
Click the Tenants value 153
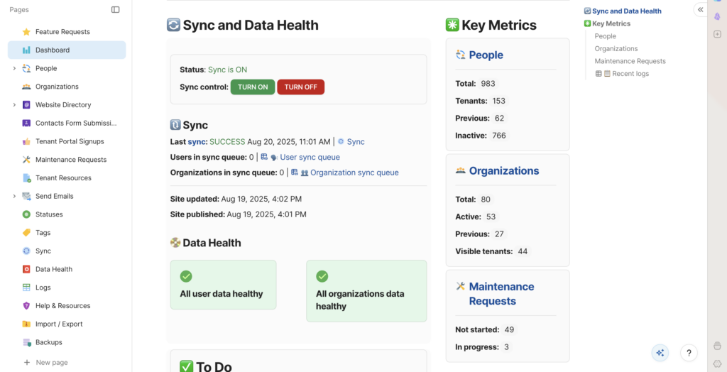click(498, 101)
